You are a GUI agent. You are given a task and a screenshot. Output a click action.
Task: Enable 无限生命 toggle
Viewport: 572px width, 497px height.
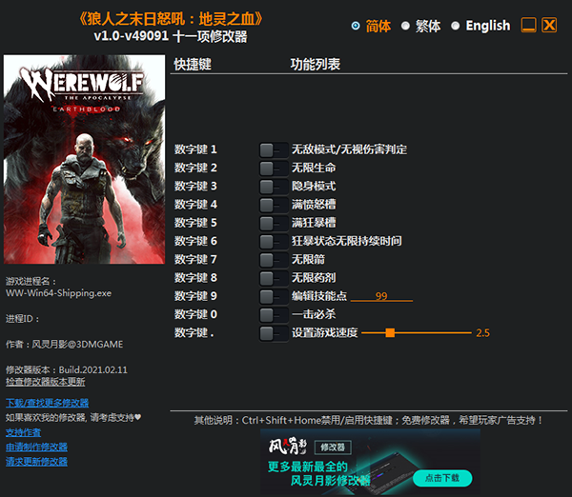point(274,168)
